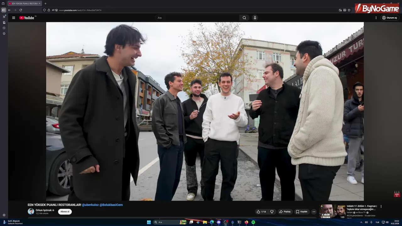Open the terminal app in the taskbar
The width and height of the screenshot is (402, 226).
239,222
